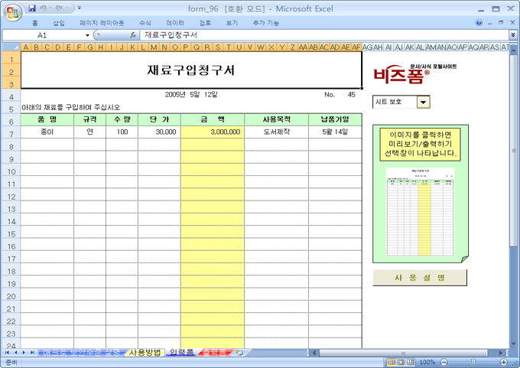Expand the formula bar
Viewport: 520px width, 368px height.
tap(512, 35)
